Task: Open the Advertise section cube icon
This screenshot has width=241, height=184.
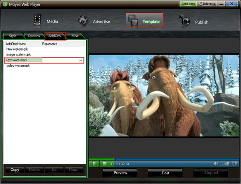Action: point(83,20)
